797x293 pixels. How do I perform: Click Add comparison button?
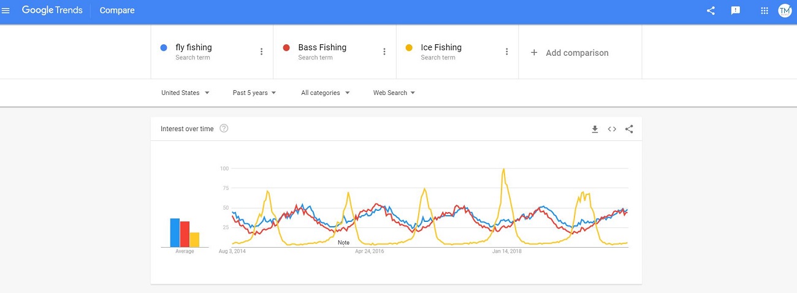(570, 53)
